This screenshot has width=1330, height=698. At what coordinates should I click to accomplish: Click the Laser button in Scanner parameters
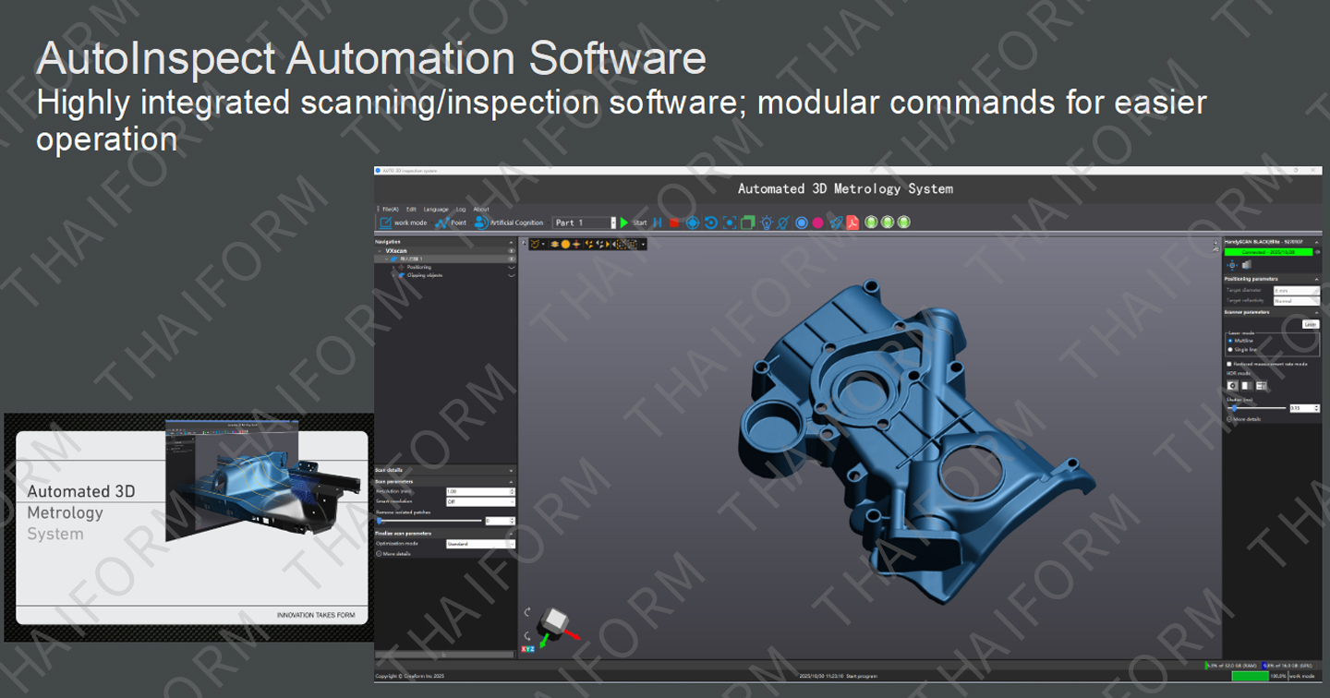(1310, 324)
